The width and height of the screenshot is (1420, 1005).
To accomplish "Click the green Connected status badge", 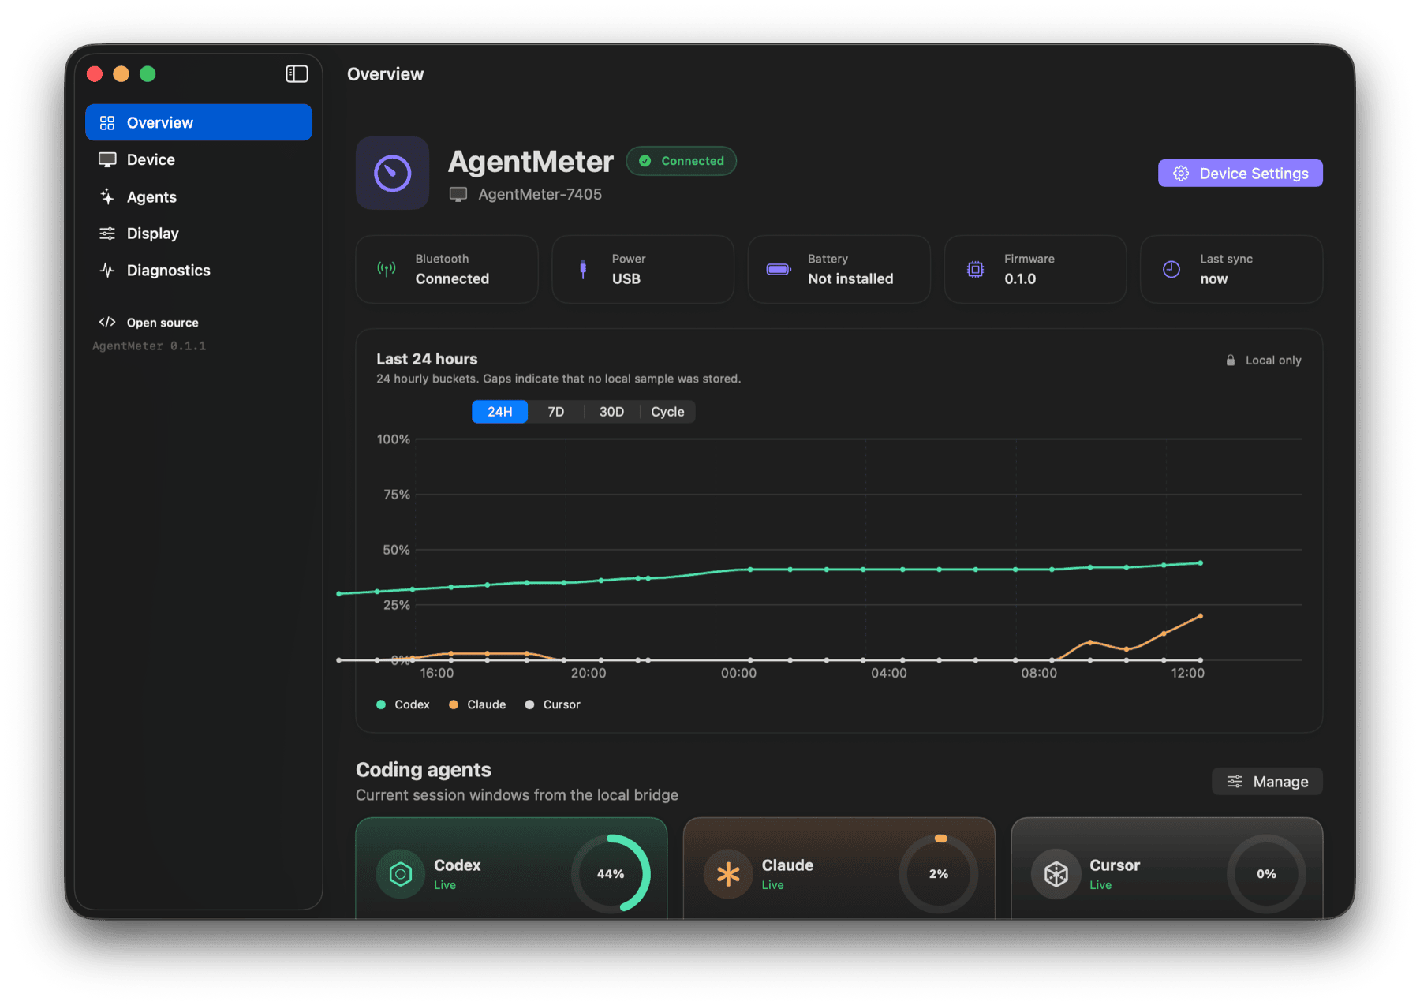I will click(682, 161).
